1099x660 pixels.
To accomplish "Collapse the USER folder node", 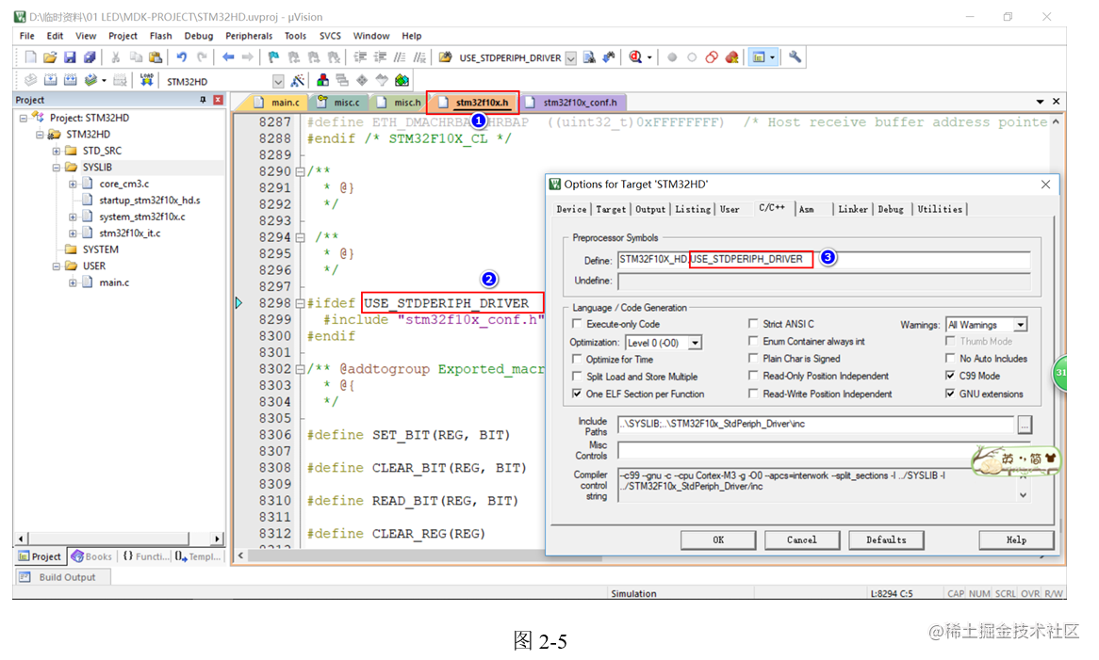I will (x=56, y=266).
